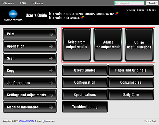Image resolution: width=159 pixels, height=125 pixels.
Task: Open the Copy section
Action: click(30, 70)
